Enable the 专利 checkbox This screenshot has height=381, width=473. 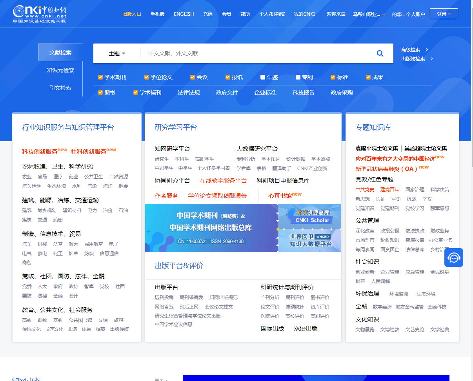[x=298, y=77]
